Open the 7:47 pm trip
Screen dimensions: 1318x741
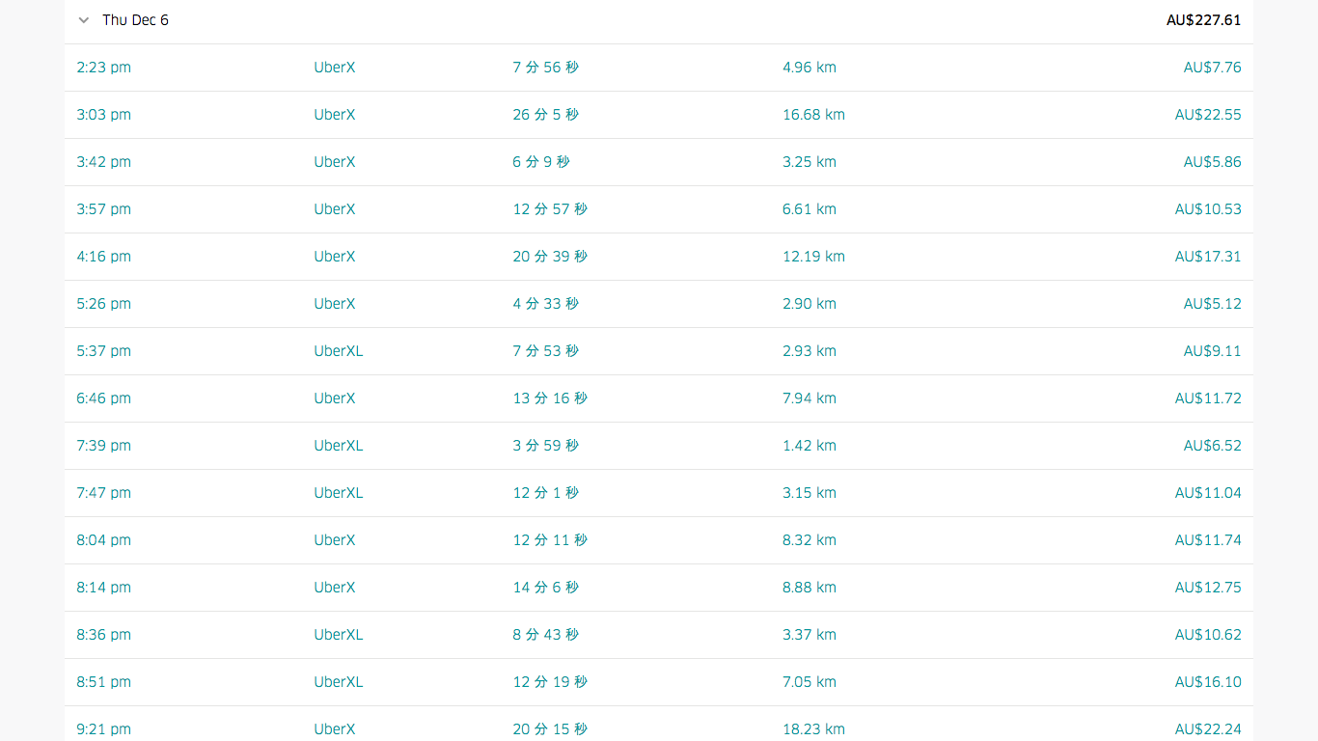[x=659, y=493]
